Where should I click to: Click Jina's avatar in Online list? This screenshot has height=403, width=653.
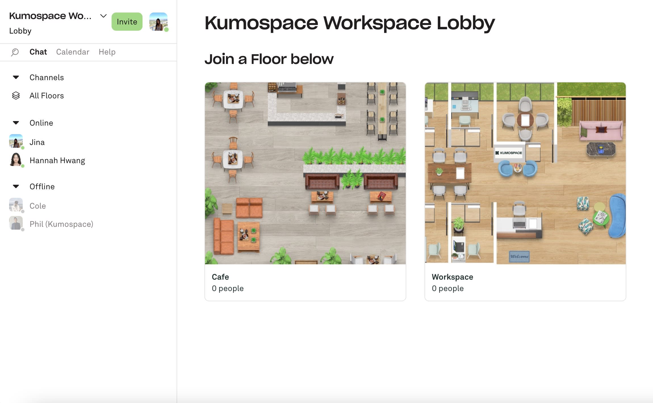[16, 141]
